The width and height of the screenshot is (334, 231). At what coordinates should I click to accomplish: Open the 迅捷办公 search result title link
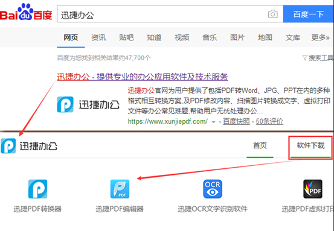click(x=143, y=77)
